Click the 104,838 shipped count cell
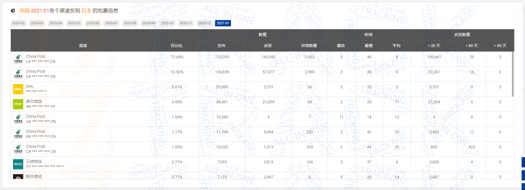 click(x=221, y=72)
